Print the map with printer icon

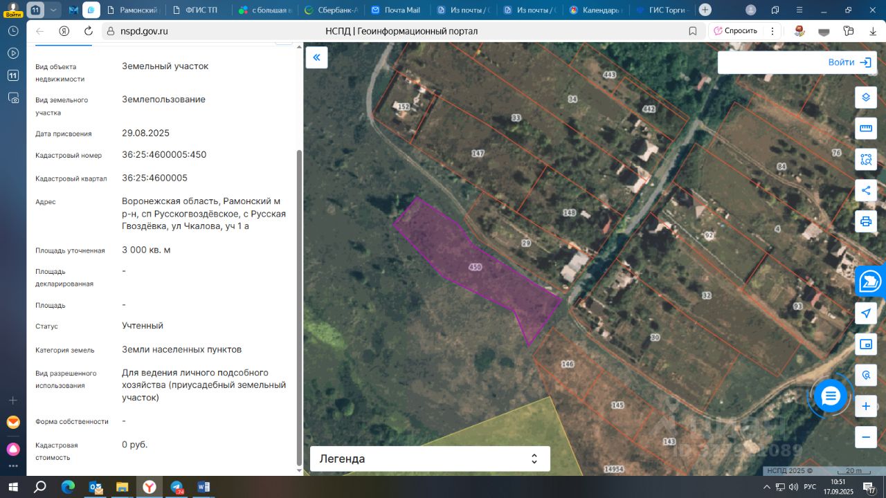point(865,221)
